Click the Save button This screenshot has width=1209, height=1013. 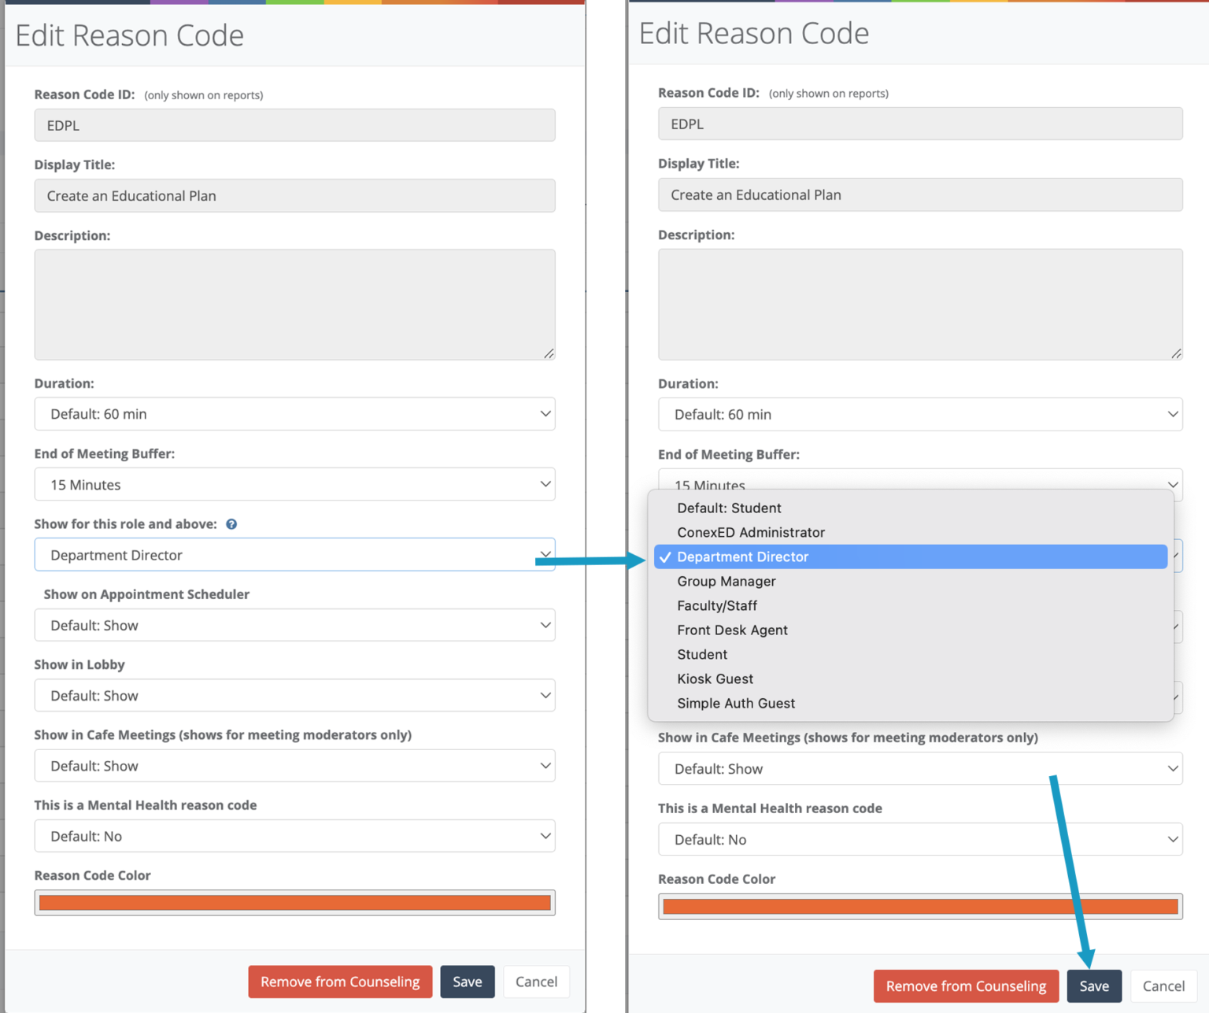pyautogui.click(x=1094, y=985)
